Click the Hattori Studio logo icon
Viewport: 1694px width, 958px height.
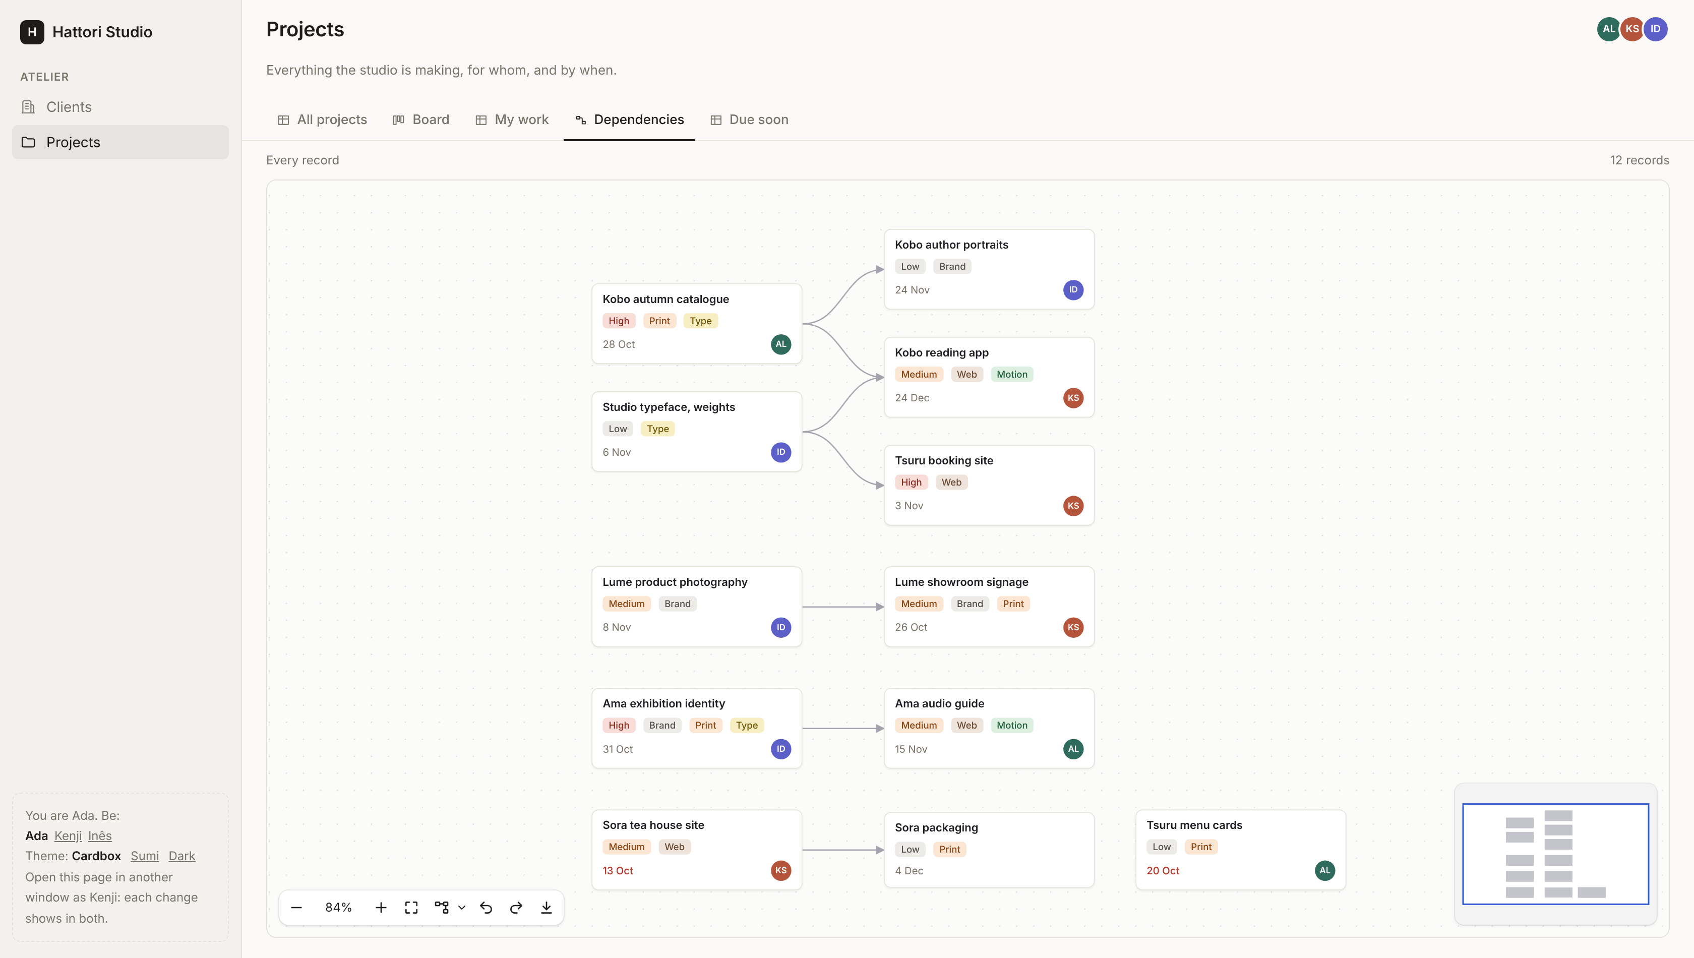tap(32, 32)
